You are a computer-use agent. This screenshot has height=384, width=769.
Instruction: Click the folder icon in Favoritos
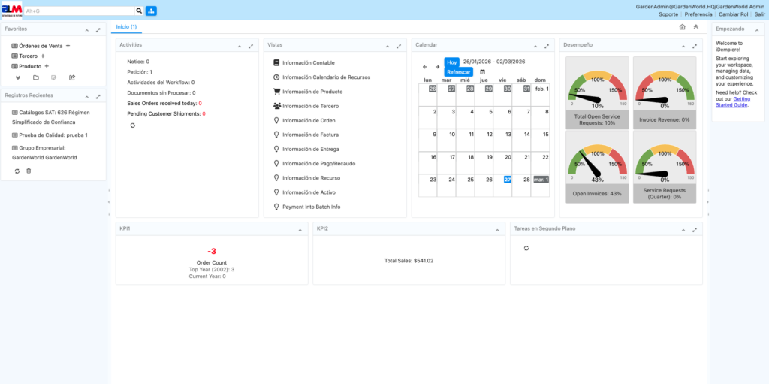35,77
